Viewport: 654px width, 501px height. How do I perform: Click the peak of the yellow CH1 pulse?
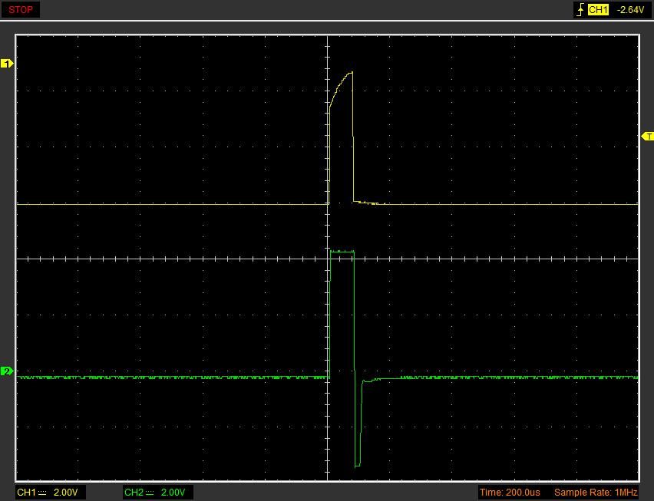pos(351,73)
